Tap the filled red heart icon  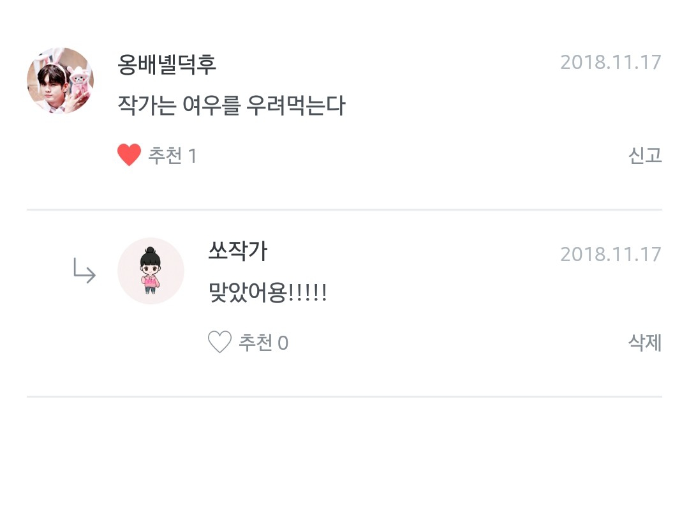pyautogui.click(x=129, y=155)
